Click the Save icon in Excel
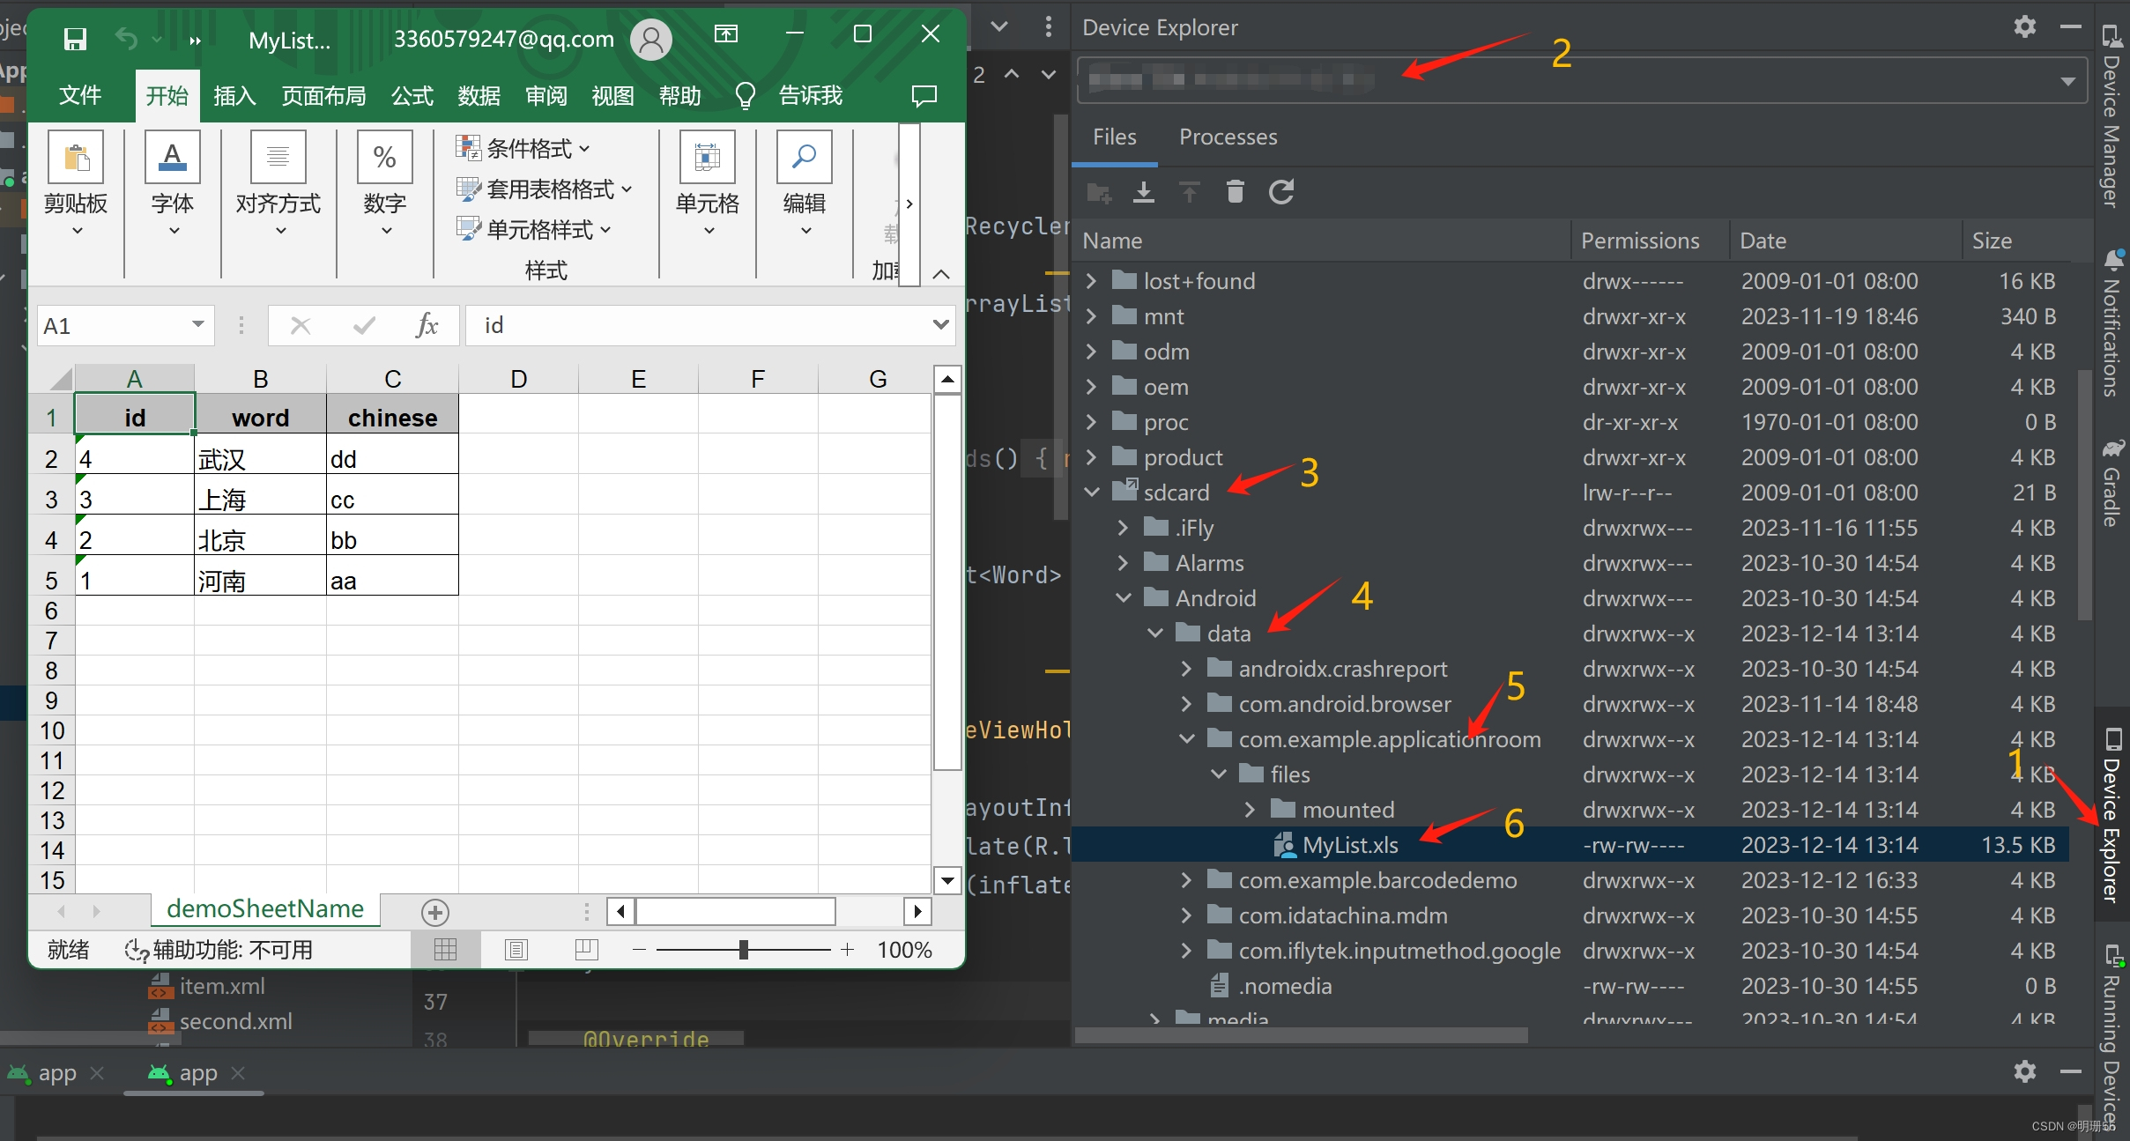This screenshot has width=2130, height=1141. (75, 39)
